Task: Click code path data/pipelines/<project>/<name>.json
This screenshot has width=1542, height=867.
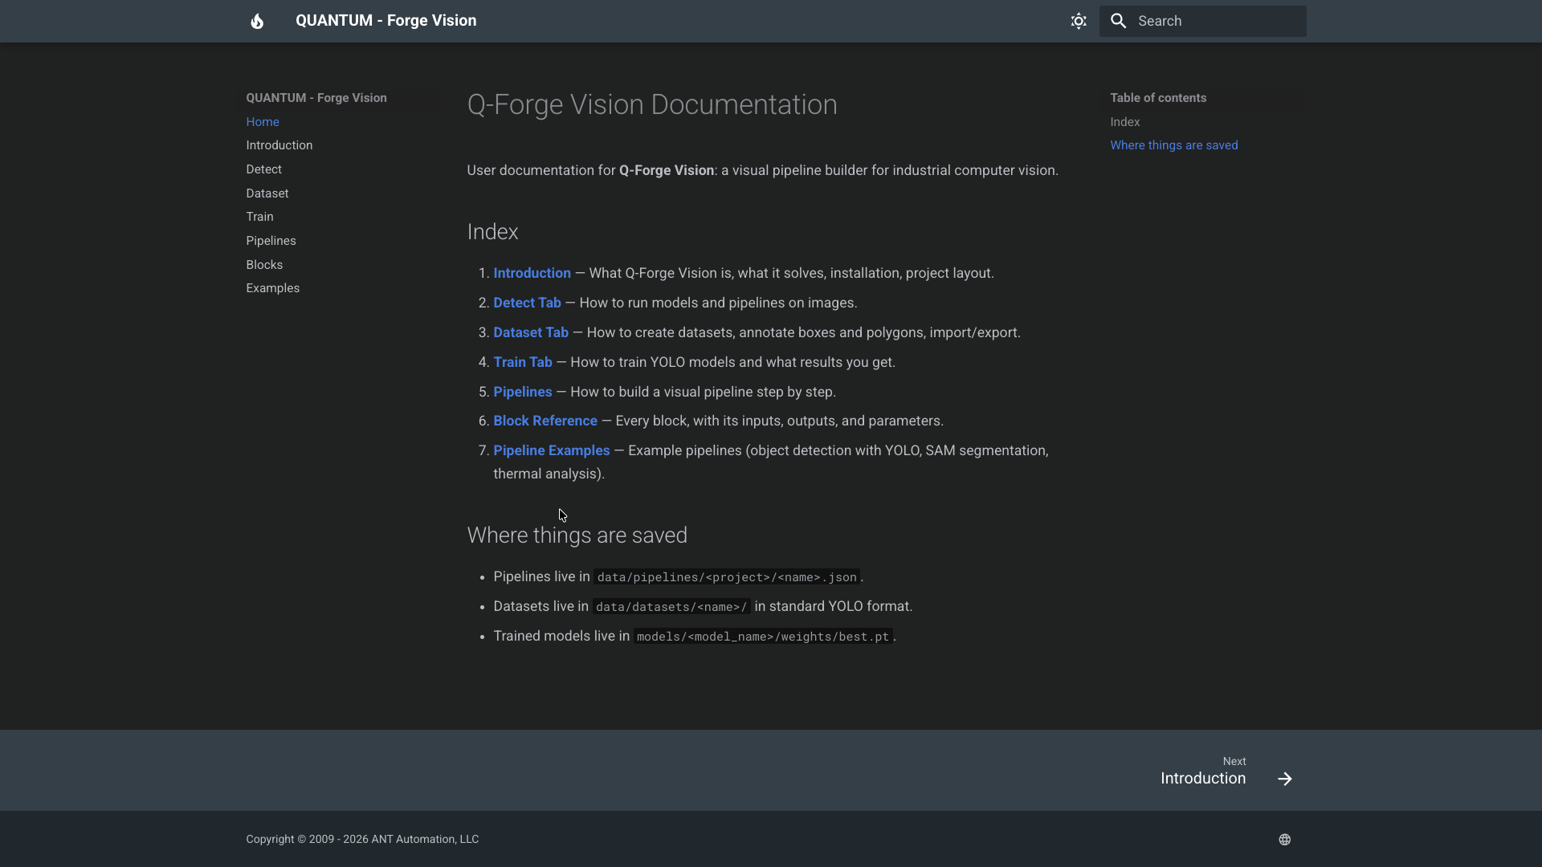Action: (x=727, y=577)
